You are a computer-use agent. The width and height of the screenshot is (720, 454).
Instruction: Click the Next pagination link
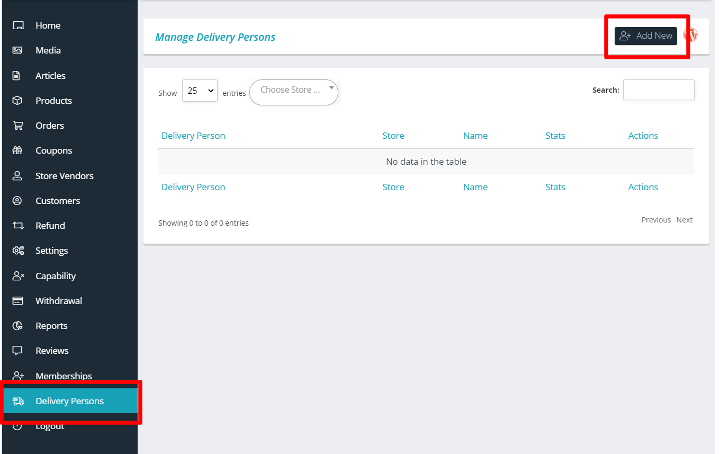pyautogui.click(x=685, y=220)
